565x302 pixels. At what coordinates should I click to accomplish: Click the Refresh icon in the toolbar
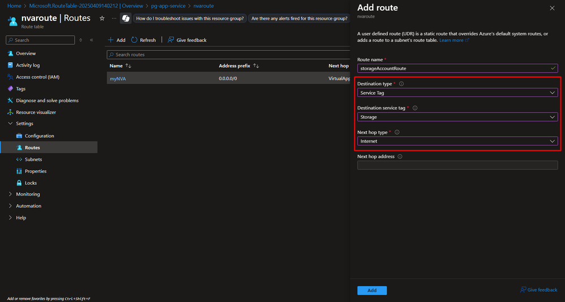pos(135,40)
